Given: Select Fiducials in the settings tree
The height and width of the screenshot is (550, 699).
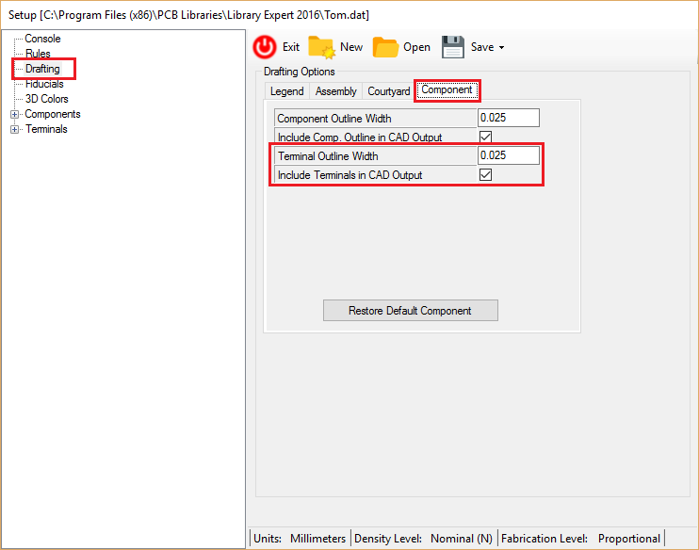Looking at the screenshot, I should (44, 84).
